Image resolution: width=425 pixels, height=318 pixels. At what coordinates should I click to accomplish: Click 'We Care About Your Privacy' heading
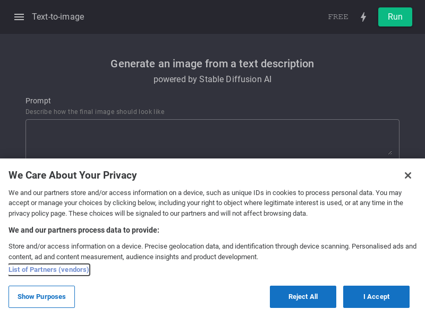[73, 175]
